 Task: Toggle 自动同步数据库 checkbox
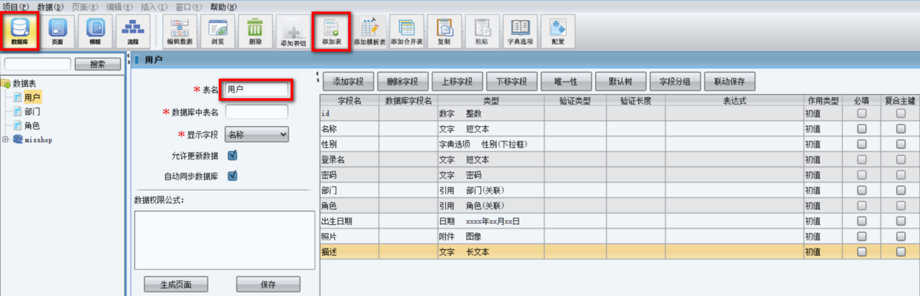click(233, 176)
